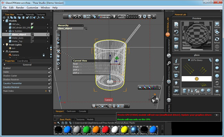Collapse the Point Lights group
Screen dimensions: 224x137
click(4, 45)
